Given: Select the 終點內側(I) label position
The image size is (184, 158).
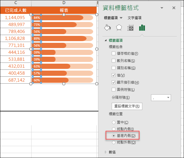Looking at the screenshot, I should [114, 129].
